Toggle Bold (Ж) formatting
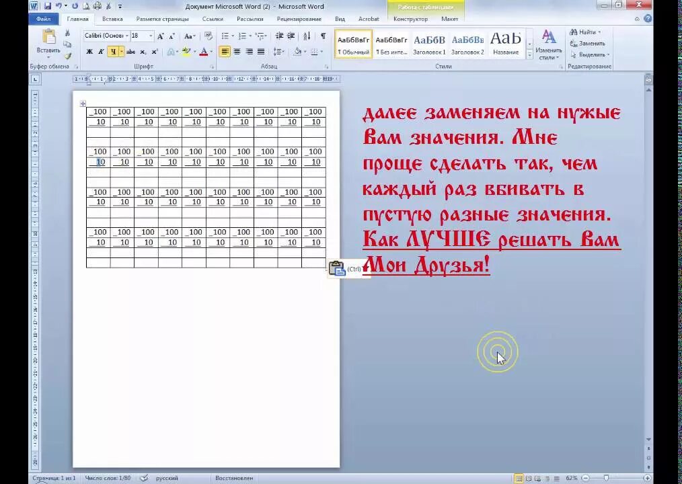 89,52
